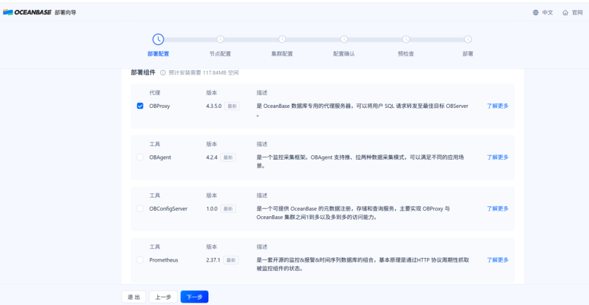This screenshot has width=589, height=305.
Task: Click version number 4.2.4
Action: (x=212, y=157)
